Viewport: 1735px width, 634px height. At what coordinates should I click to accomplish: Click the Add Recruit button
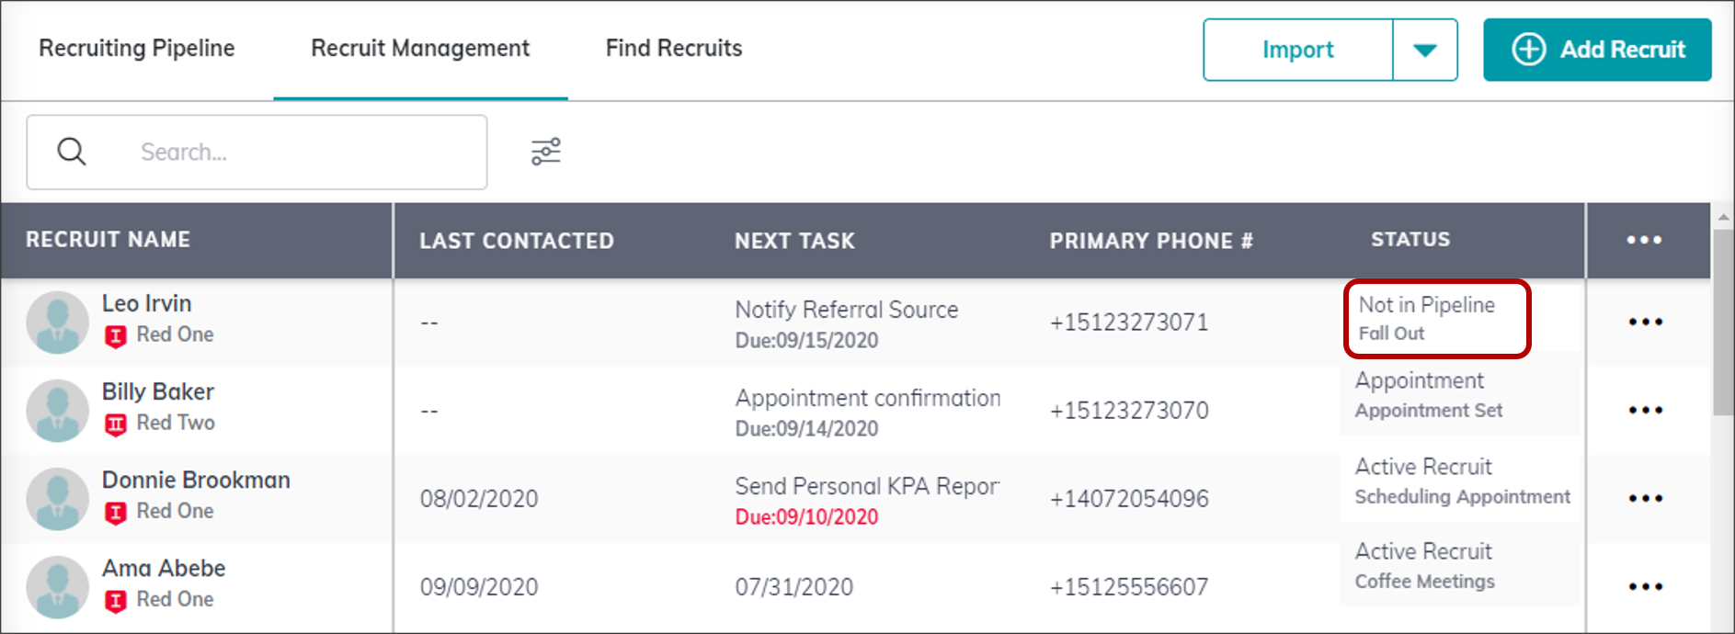[x=1597, y=50]
